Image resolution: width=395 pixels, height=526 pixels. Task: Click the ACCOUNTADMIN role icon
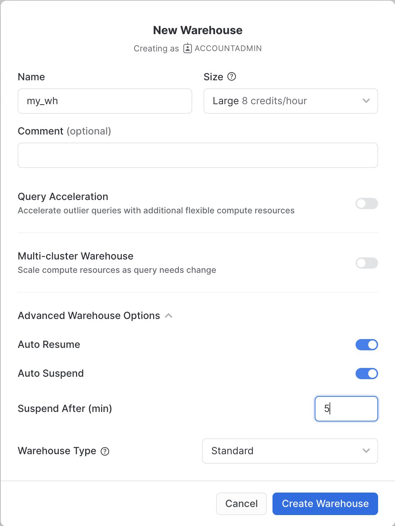click(188, 48)
